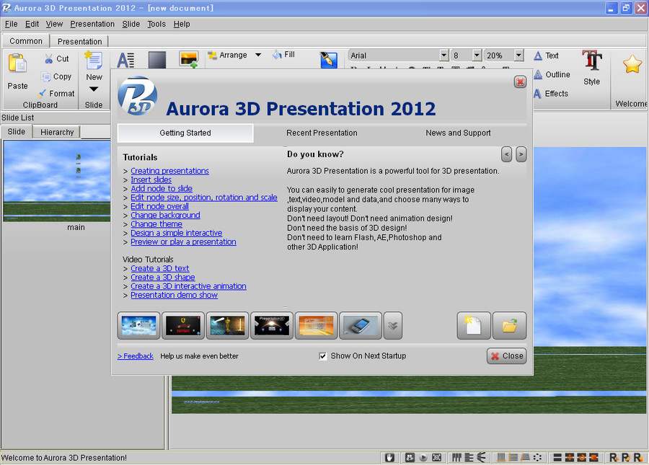
Task: Click the yellow star Welcome icon
Action: (x=632, y=63)
